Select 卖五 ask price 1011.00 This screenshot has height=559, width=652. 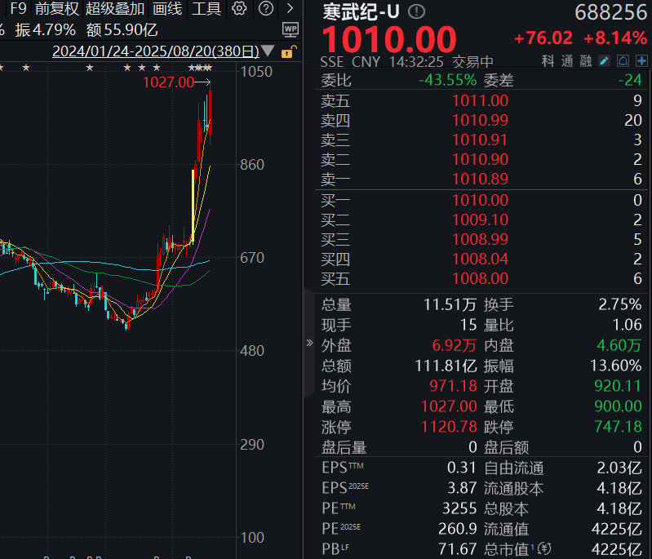481,100
